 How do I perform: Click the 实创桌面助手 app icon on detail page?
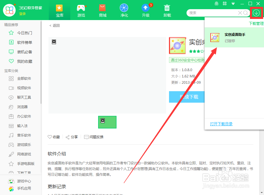(x=177, y=46)
